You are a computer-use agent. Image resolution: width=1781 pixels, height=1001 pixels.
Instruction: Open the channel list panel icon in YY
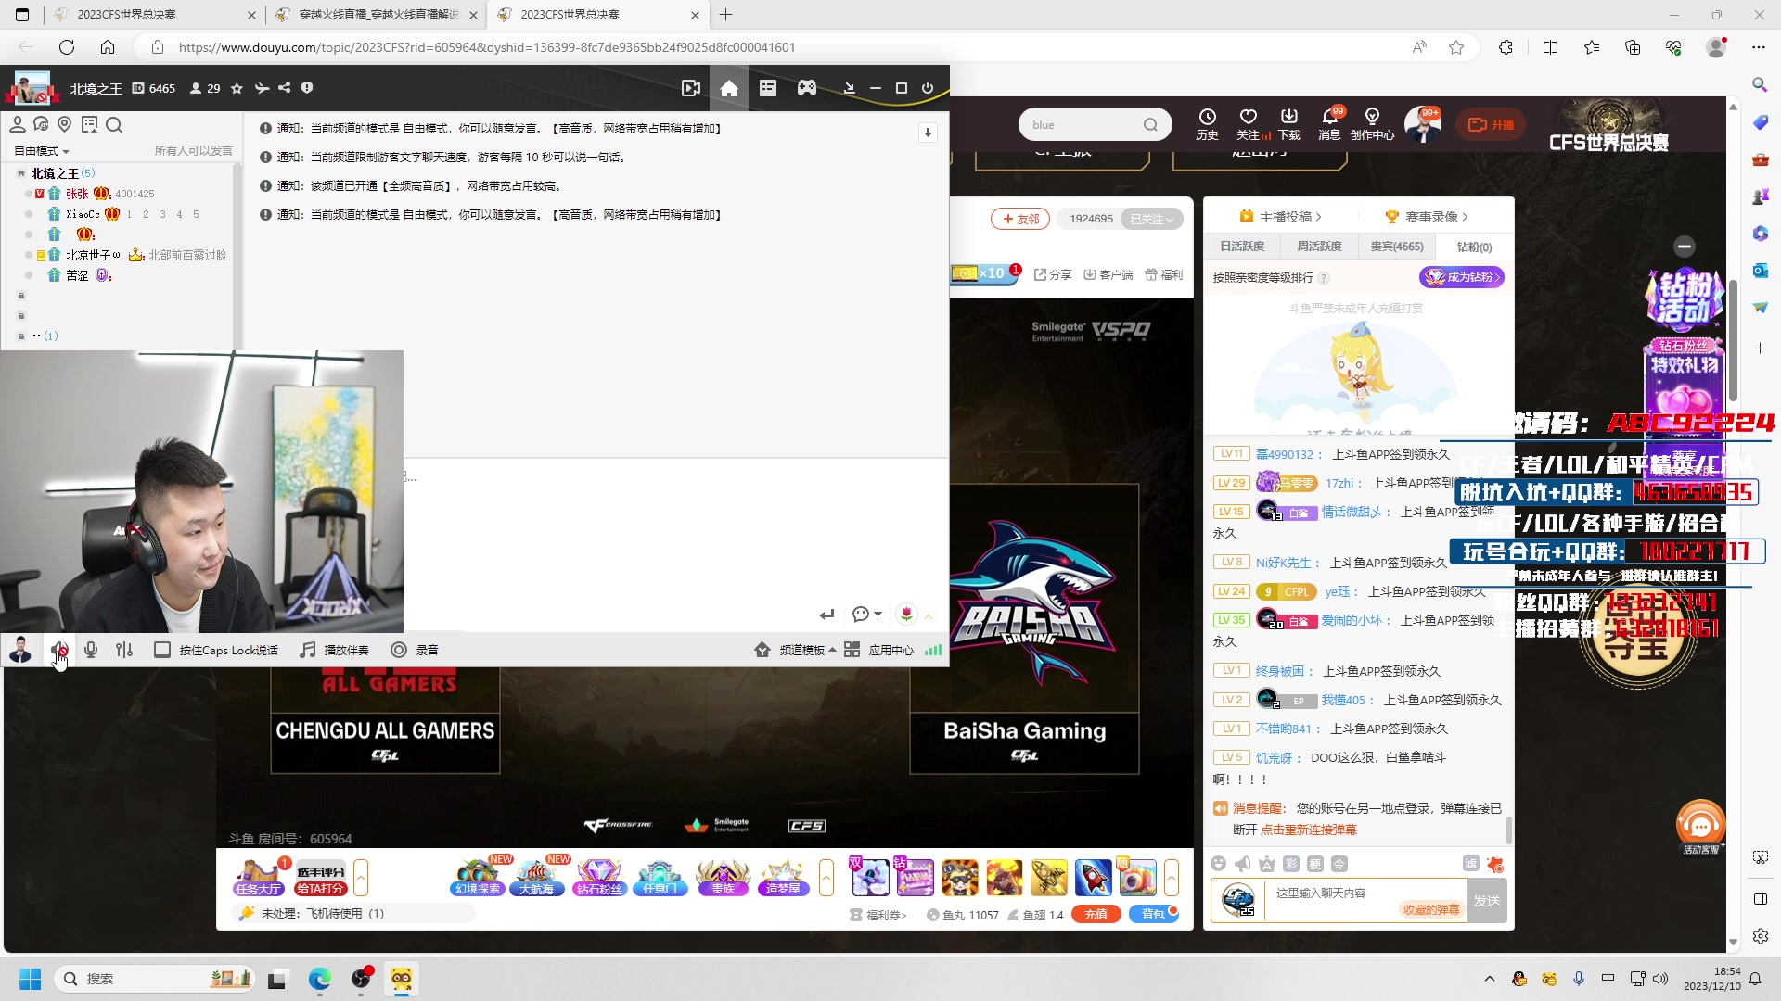tap(768, 88)
